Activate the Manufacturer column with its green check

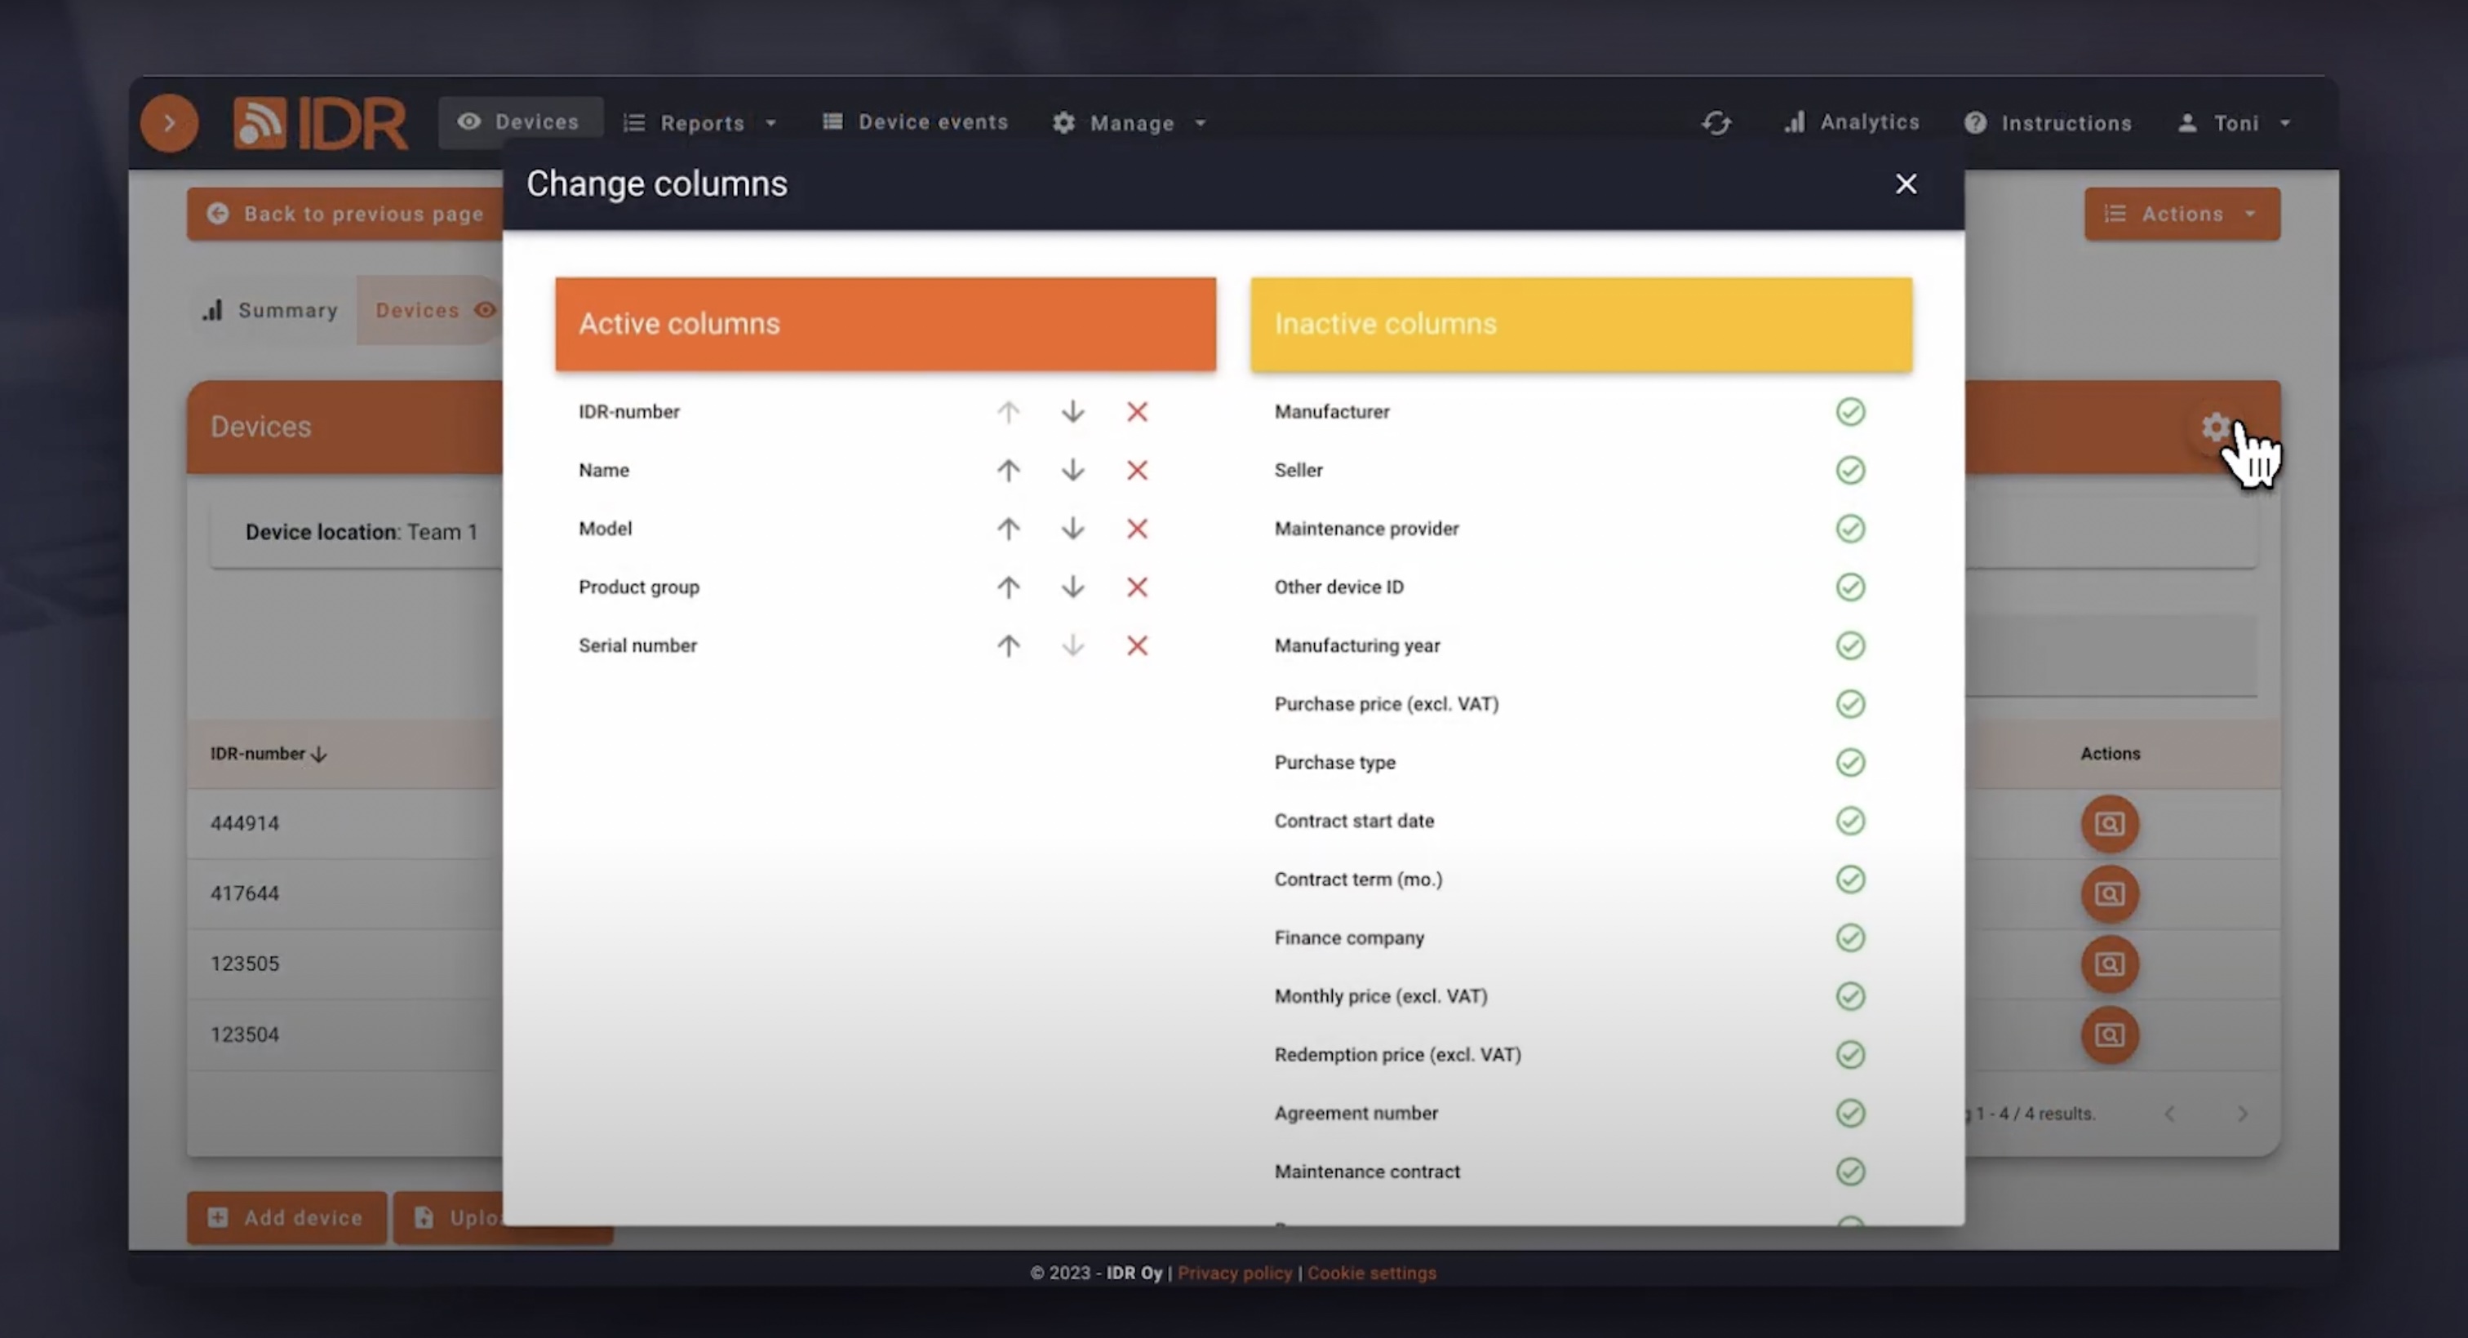[x=1850, y=412]
